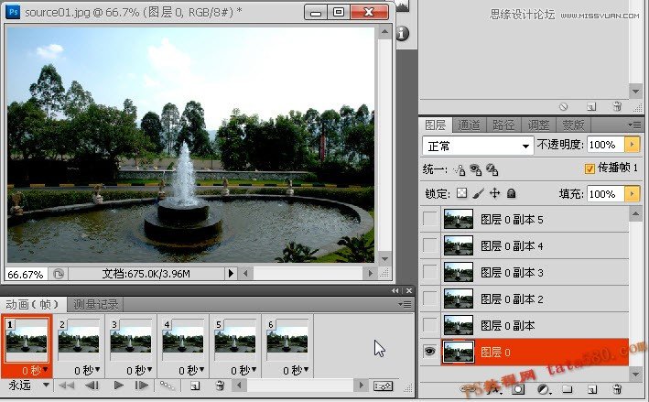This screenshot has height=402, width=649.
Task: Show layer 图层 0 副本 5
Action: [x=430, y=219]
